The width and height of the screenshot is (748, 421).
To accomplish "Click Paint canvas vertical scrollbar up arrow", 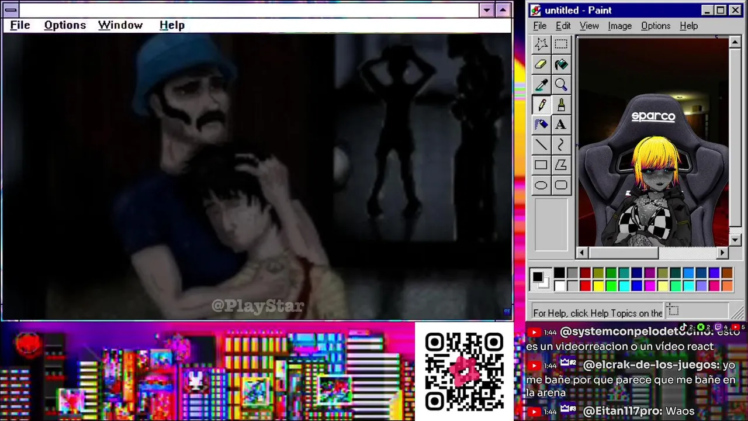I will pyautogui.click(x=735, y=43).
